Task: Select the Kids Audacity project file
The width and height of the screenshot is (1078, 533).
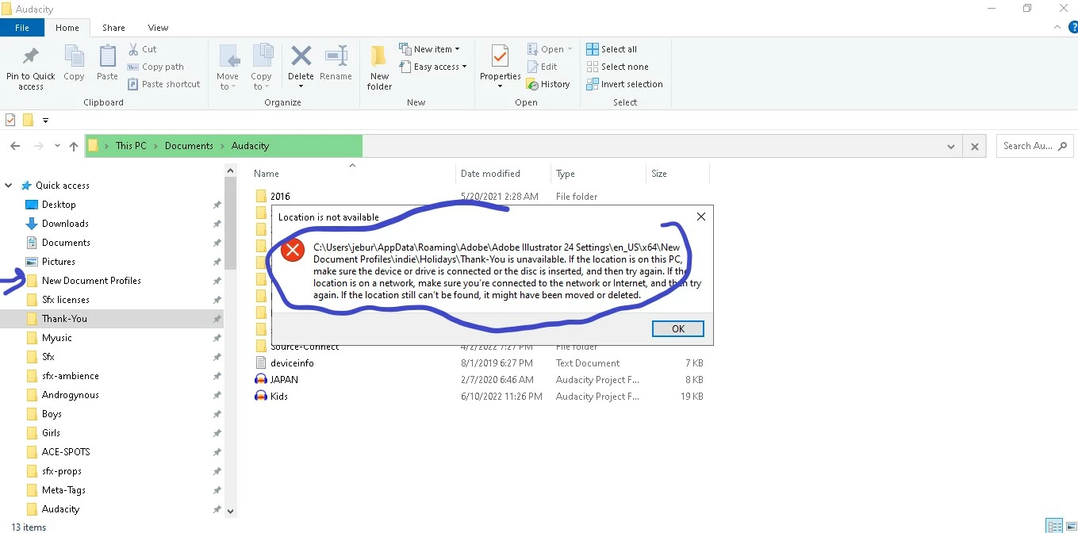Action: click(279, 397)
